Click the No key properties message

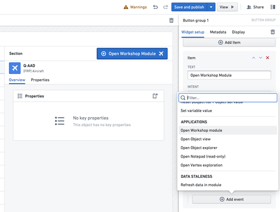pos(91,118)
